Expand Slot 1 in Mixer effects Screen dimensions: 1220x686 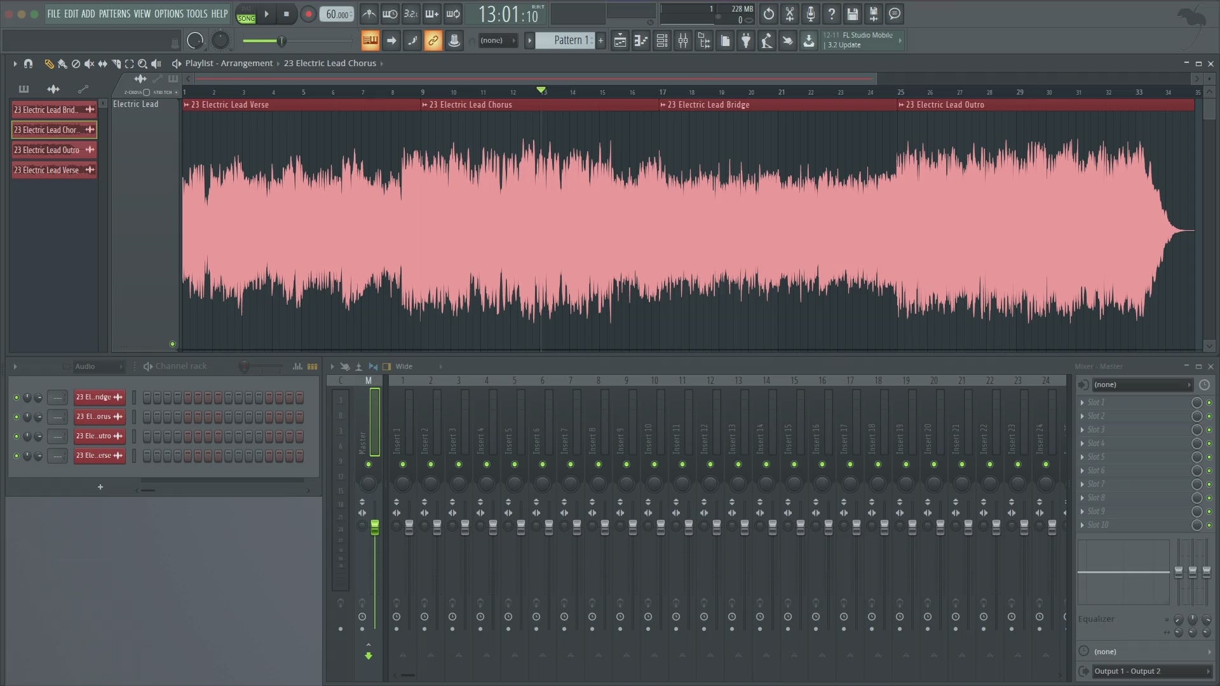pos(1083,403)
